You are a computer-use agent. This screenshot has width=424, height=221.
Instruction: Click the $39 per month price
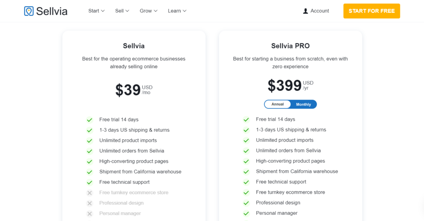tap(134, 90)
